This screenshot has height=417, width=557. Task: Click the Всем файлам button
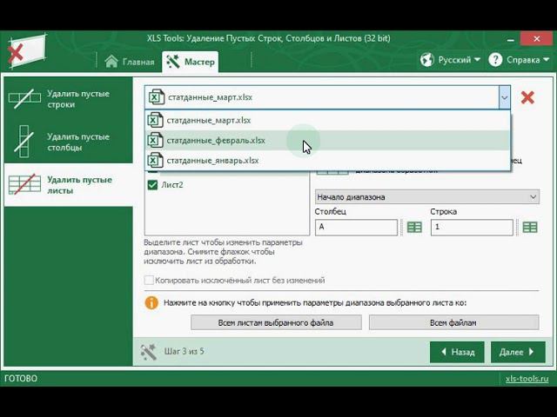click(453, 322)
